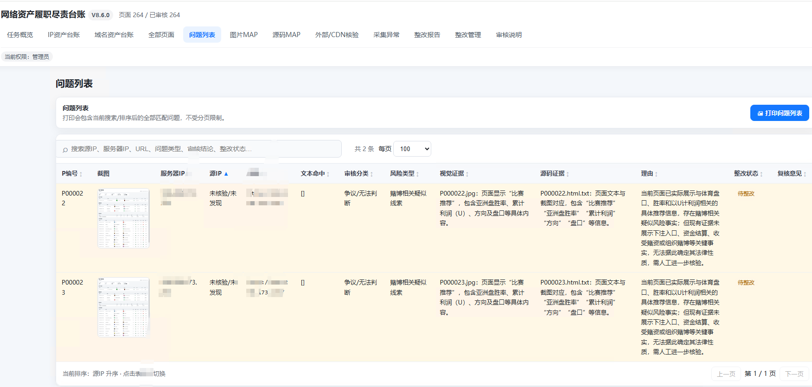
Task: Click the 下一页 pagination button
Action: point(794,374)
